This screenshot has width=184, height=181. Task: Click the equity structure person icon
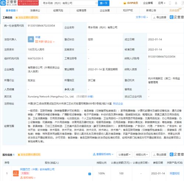[x=94, y=154]
